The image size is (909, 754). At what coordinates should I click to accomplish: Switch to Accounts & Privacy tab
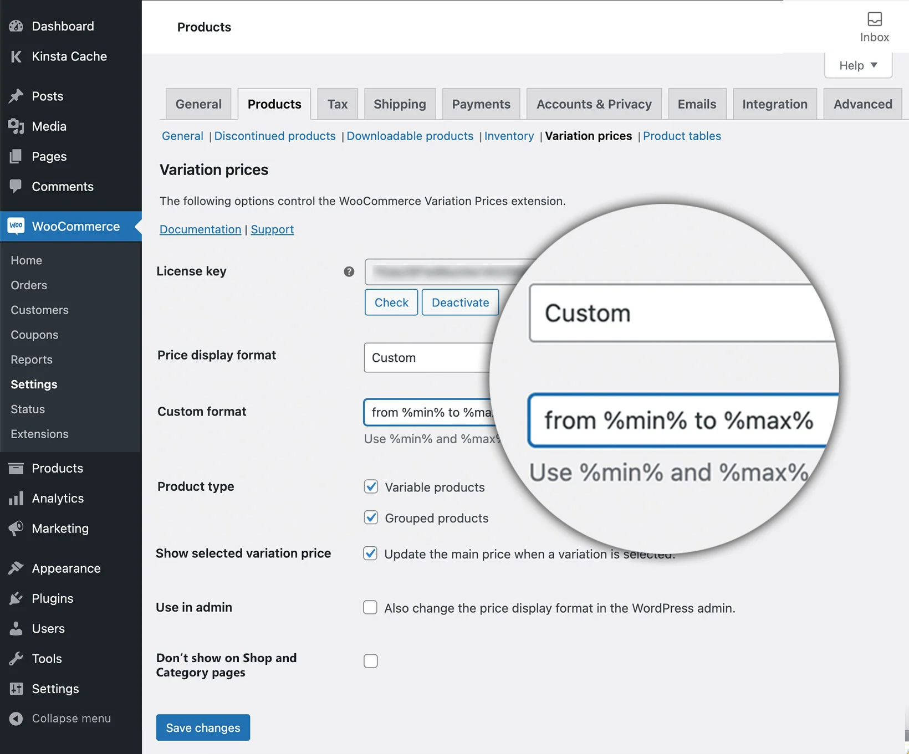pyautogui.click(x=594, y=104)
